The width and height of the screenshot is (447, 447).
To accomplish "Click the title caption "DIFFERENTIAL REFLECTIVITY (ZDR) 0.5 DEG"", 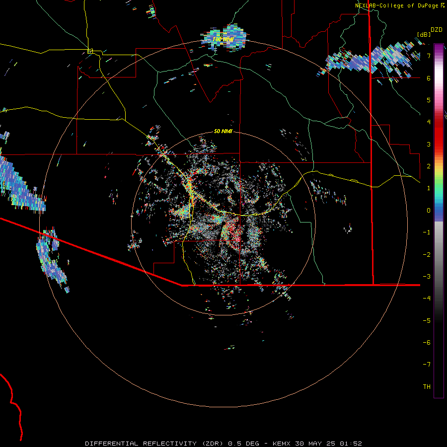I will pyautogui.click(x=172, y=444).
